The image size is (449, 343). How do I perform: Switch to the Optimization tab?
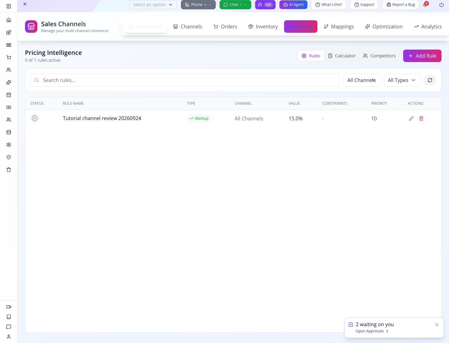(x=384, y=27)
